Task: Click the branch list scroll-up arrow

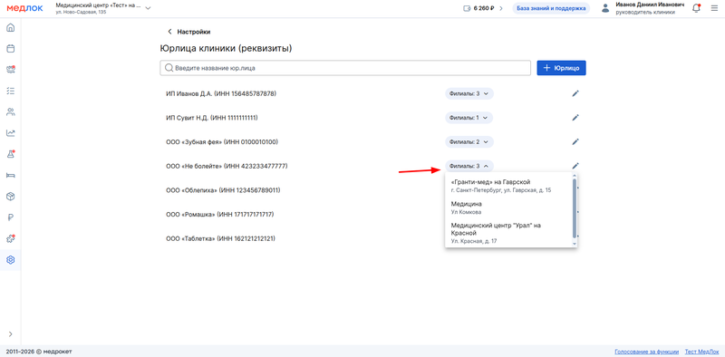Action: 575,176
